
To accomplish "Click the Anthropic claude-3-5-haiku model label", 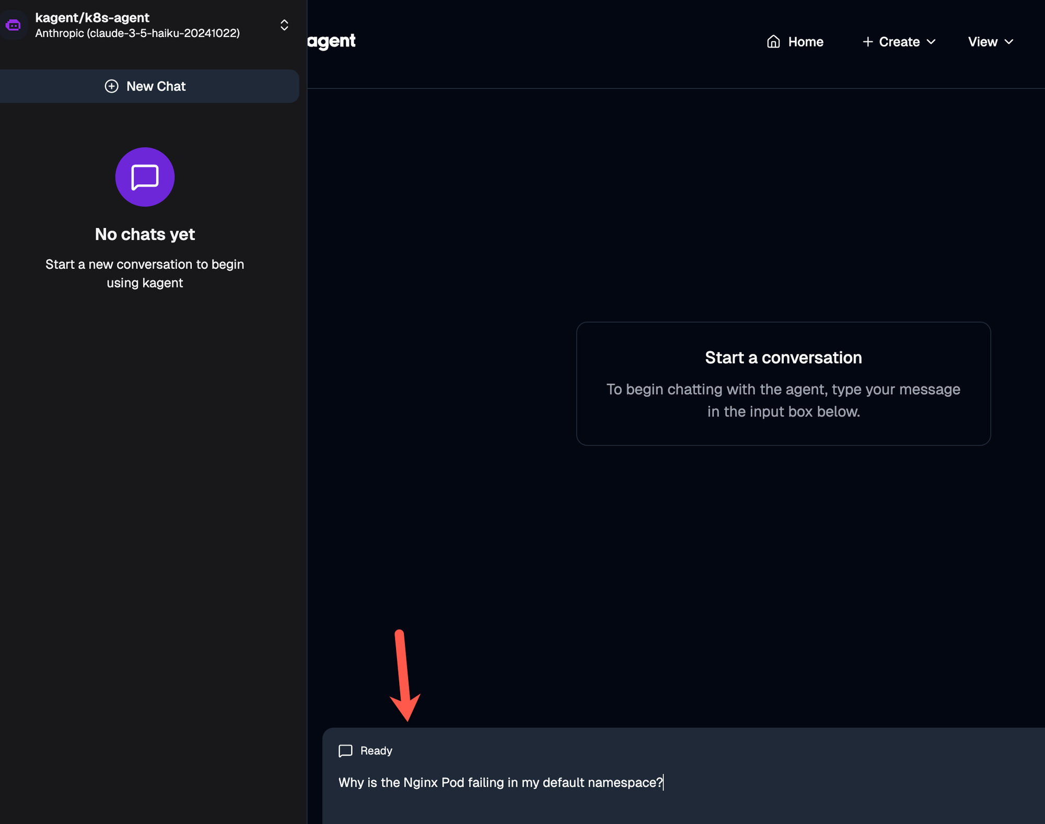I will pyautogui.click(x=137, y=33).
